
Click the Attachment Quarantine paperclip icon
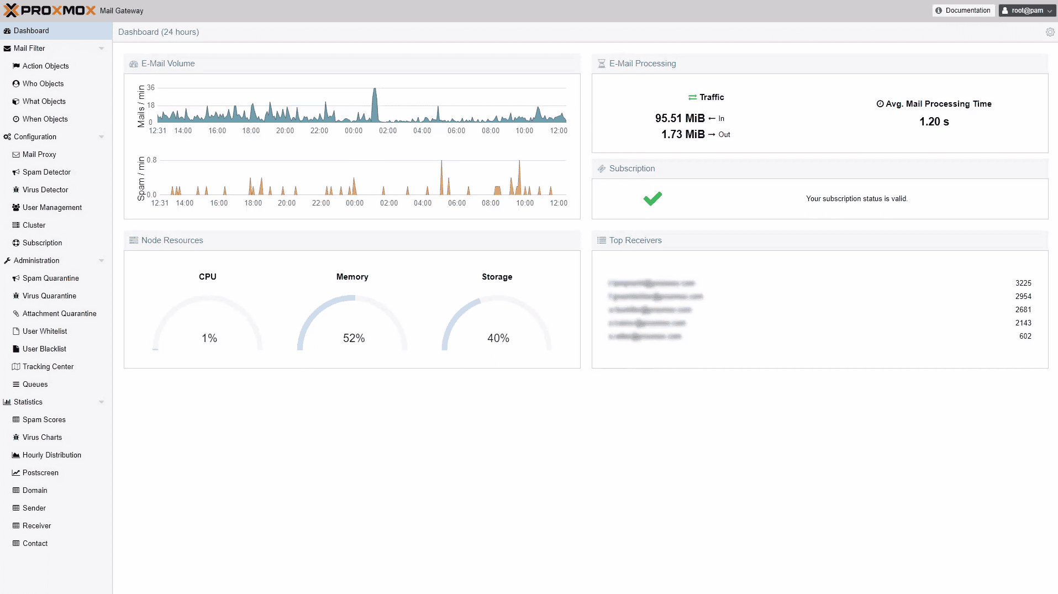(x=16, y=313)
